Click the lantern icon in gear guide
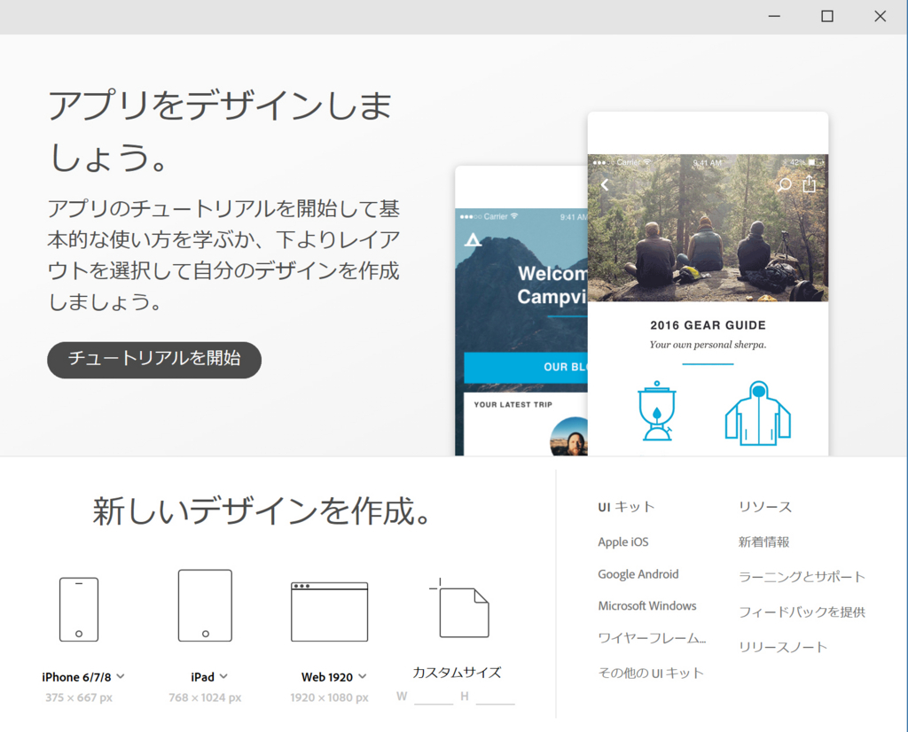 657,411
